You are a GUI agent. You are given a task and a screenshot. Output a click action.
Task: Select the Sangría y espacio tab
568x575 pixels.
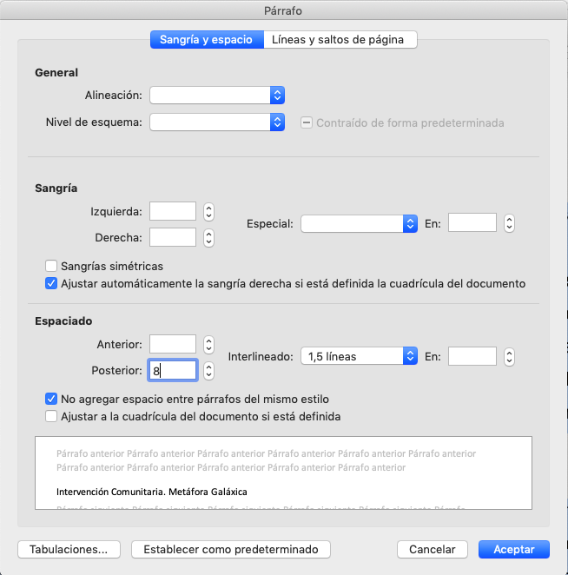click(207, 39)
